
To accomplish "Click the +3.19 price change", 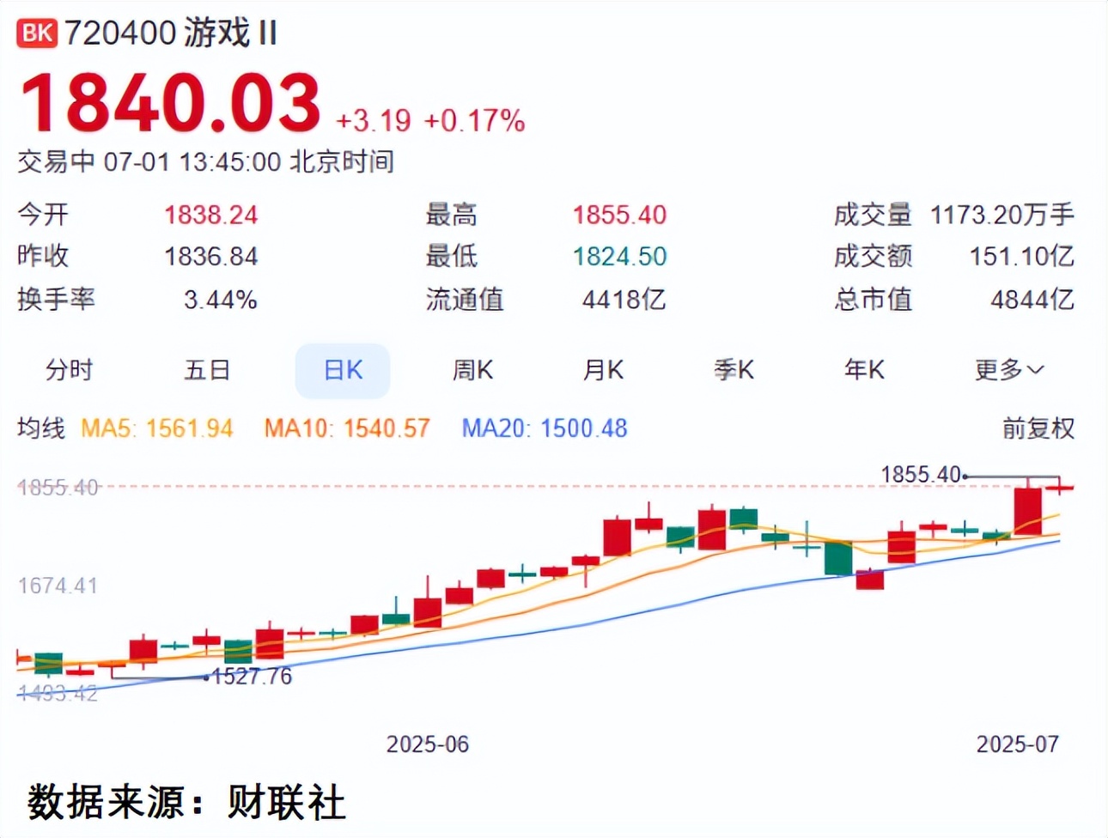I will pyautogui.click(x=373, y=121).
